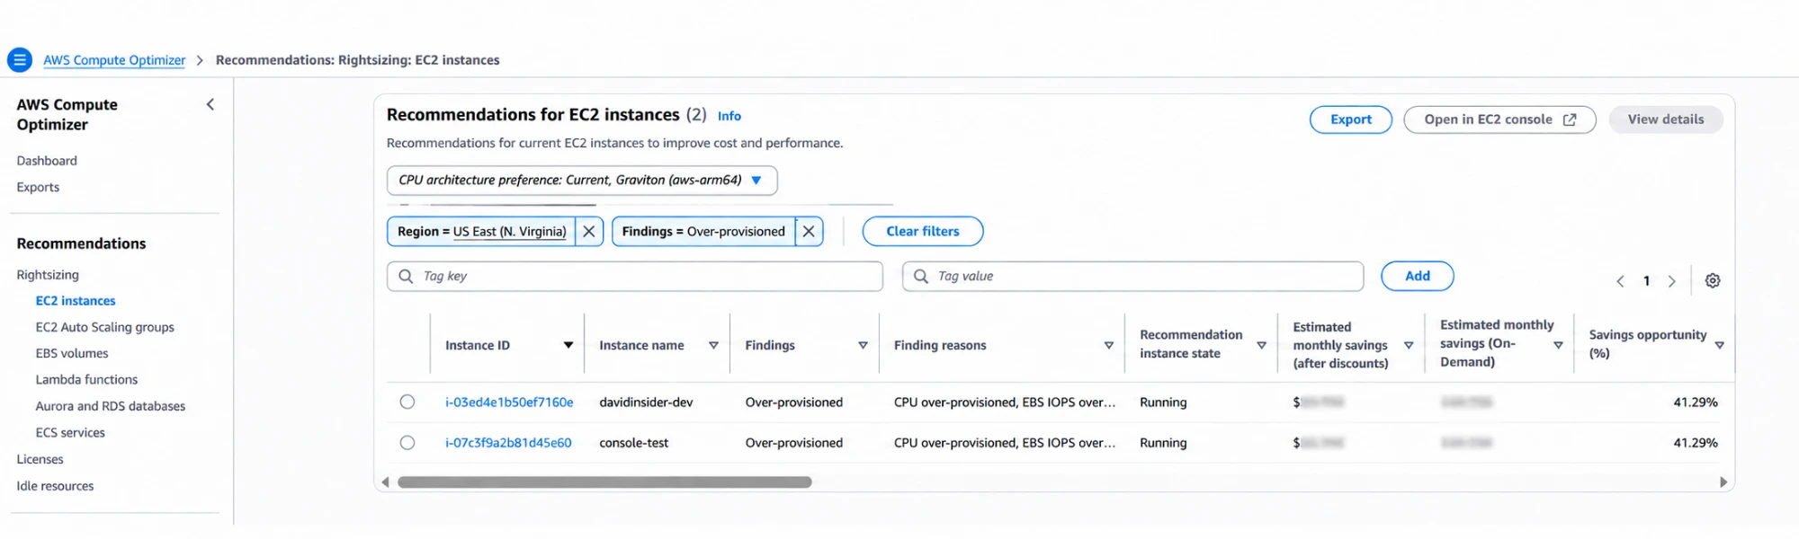Screen dimensions: 1799x539
Task: Go to next page of results
Action: tap(1672, 281)
